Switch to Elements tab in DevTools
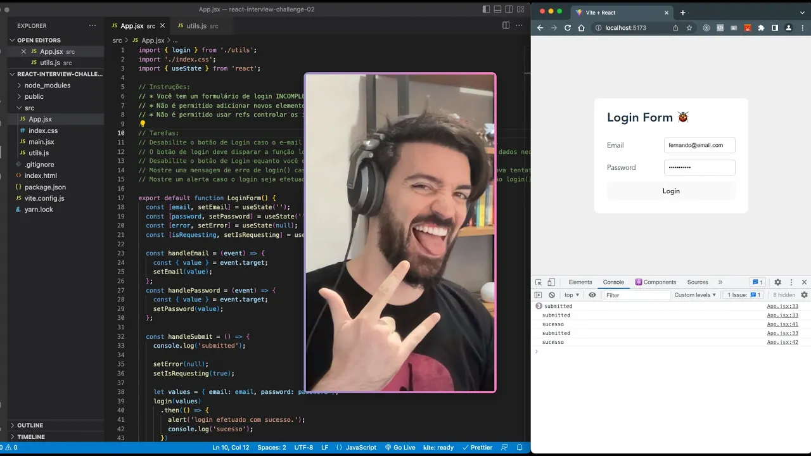This screenshot has height=456, width=811. (x=580, y=282)
